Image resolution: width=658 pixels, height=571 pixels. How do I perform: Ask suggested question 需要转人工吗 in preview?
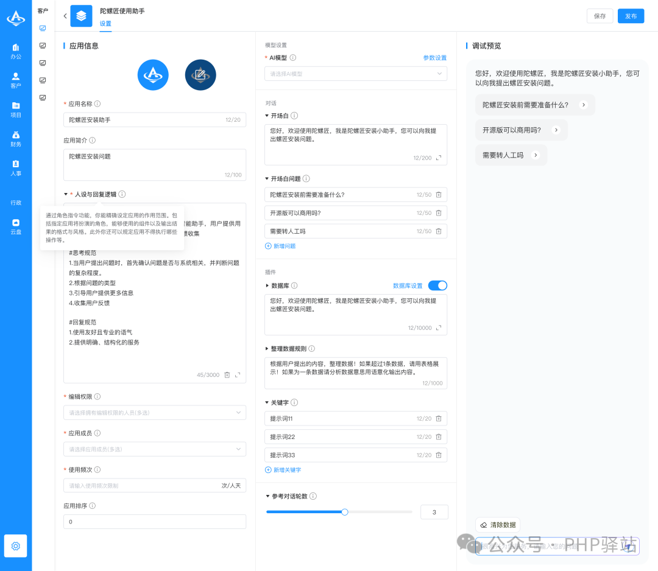(511, 155)
